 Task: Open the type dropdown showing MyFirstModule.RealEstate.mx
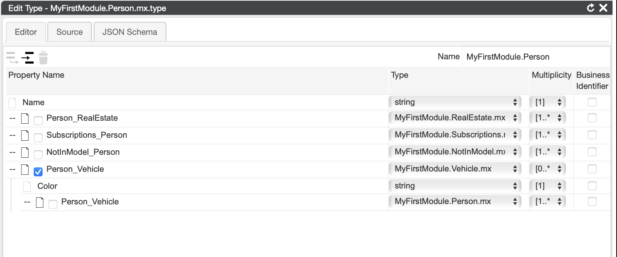[x=455, y=118]
